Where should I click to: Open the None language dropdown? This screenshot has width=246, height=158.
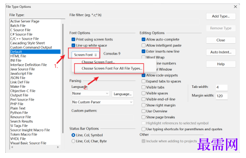pyautogui.click(x=90, y=94)
